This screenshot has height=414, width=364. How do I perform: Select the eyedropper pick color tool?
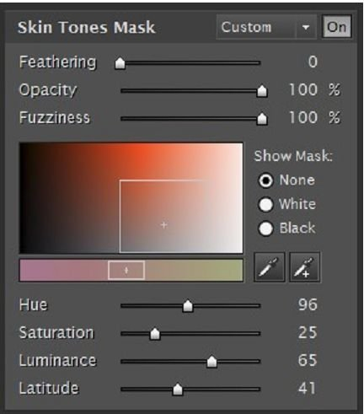(269, 267)
